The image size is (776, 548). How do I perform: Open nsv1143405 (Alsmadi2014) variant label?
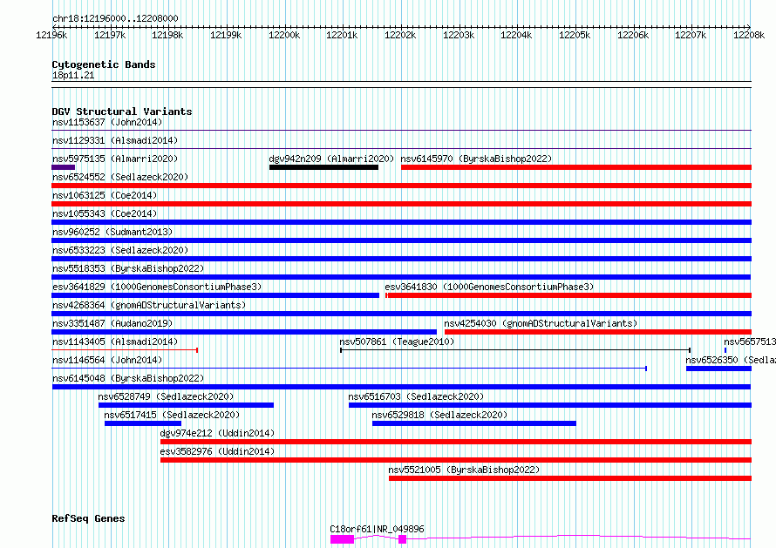[115, 342]
